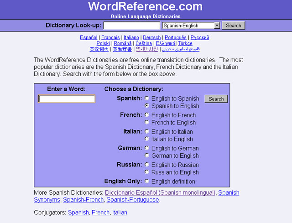
Task: Open the Korean dictionary link 영-한 사전
Action: (x=147, y=49)
